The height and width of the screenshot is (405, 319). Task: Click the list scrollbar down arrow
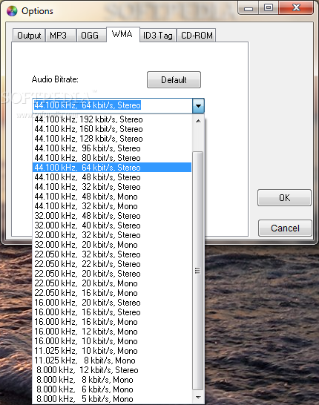(198, 398)
